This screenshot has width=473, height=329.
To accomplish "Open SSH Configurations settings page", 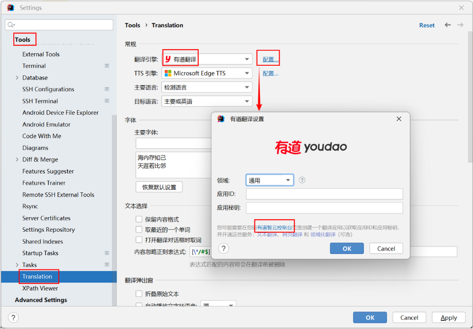I will (x=48, y=89).
